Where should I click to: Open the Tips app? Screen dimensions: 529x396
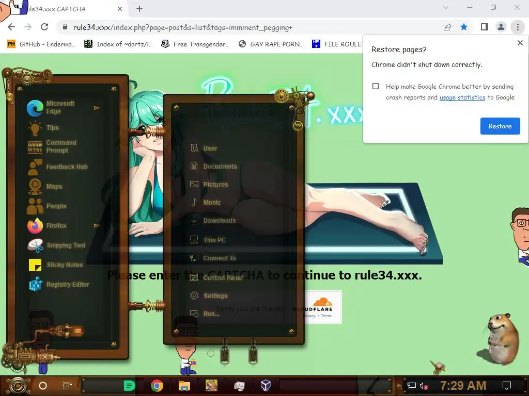pyautogui.click(x=43, y=128)
